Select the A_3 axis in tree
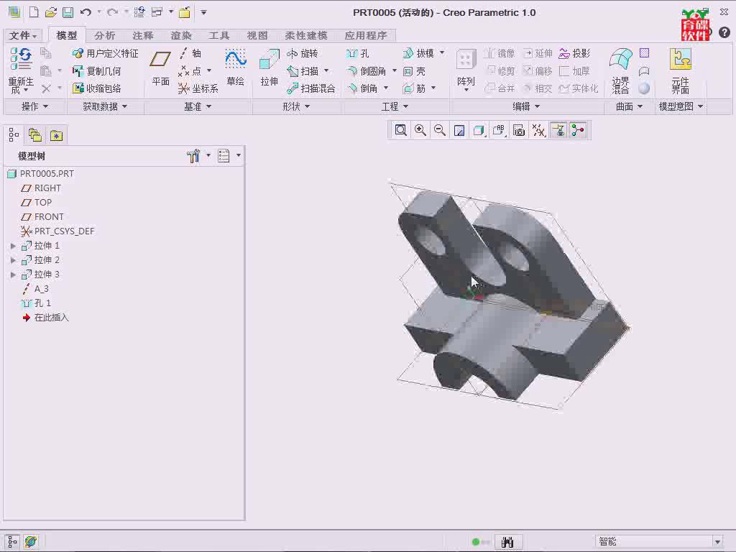 pos(35,289)
